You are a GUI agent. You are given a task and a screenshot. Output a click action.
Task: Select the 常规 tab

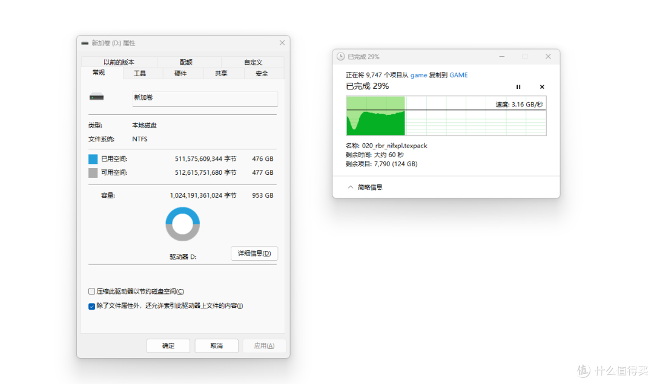[99, 73]
